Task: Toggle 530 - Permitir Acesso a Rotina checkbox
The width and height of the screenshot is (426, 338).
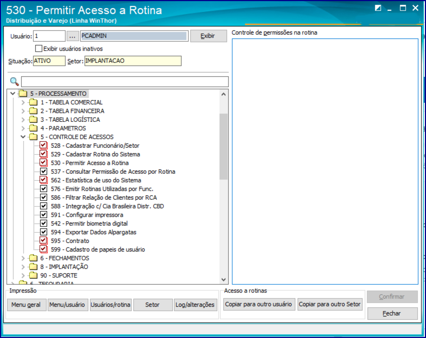Action: point(43,163)
